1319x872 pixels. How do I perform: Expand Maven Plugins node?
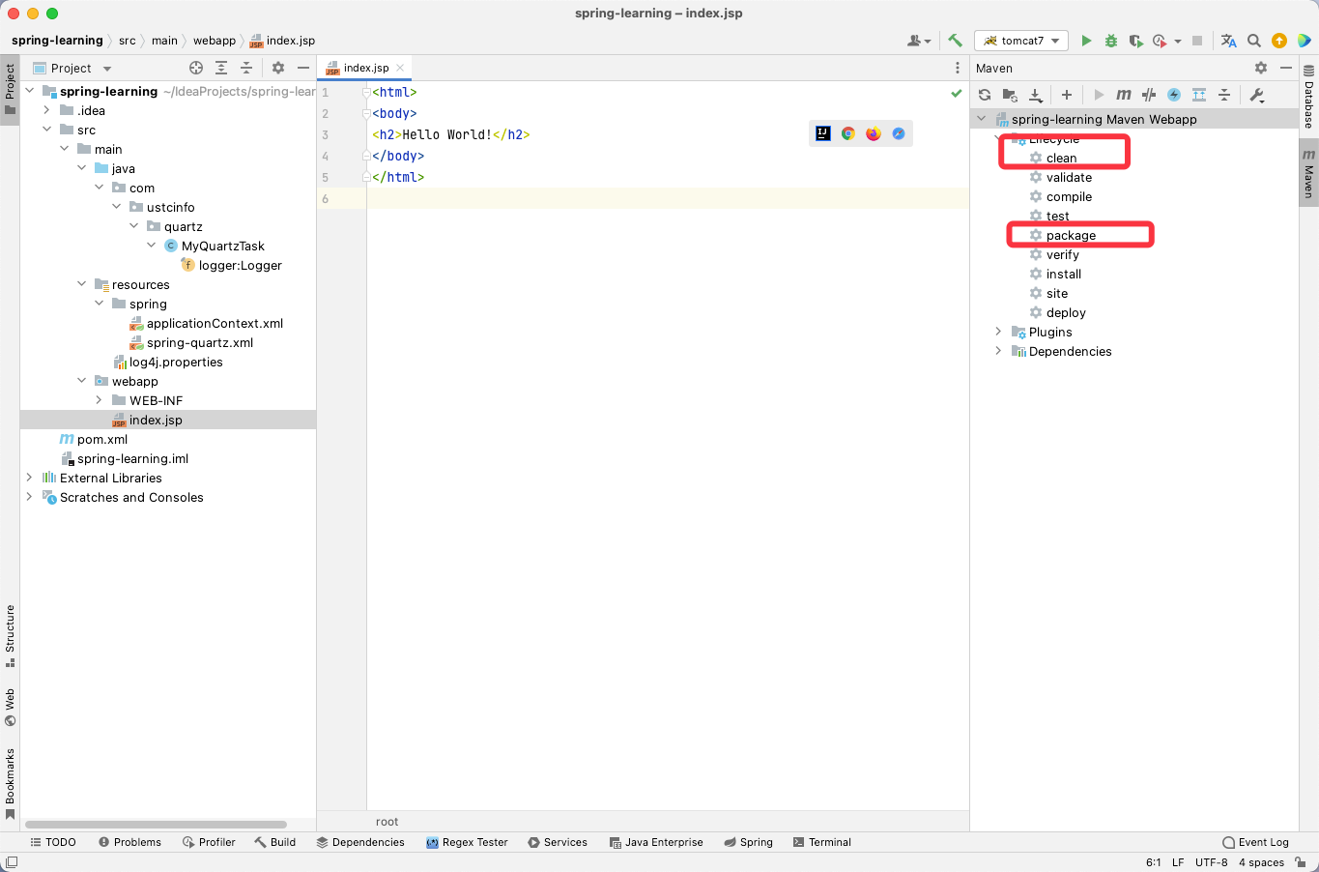[998, 332]
